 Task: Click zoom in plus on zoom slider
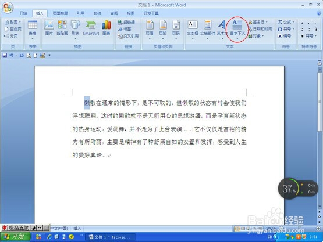318,229
